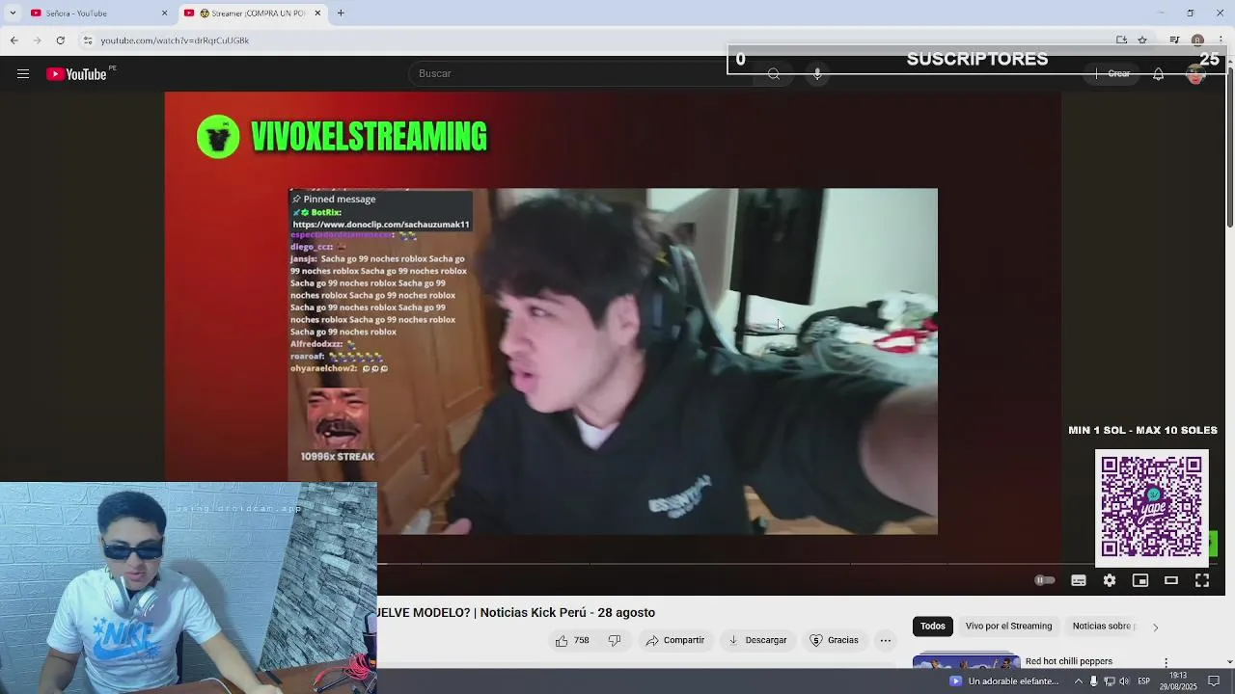Click the Gracias button

[835, 640]
